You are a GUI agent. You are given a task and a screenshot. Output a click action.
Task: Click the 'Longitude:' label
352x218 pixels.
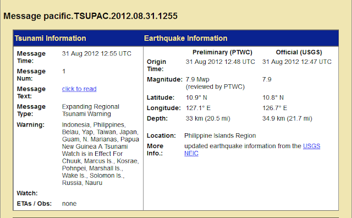(164, 108)
